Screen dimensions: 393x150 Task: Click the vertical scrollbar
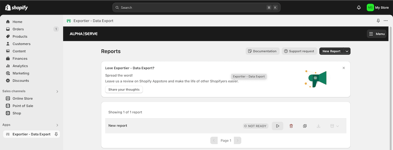391,88
